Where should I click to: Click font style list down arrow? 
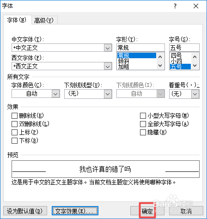160,66
